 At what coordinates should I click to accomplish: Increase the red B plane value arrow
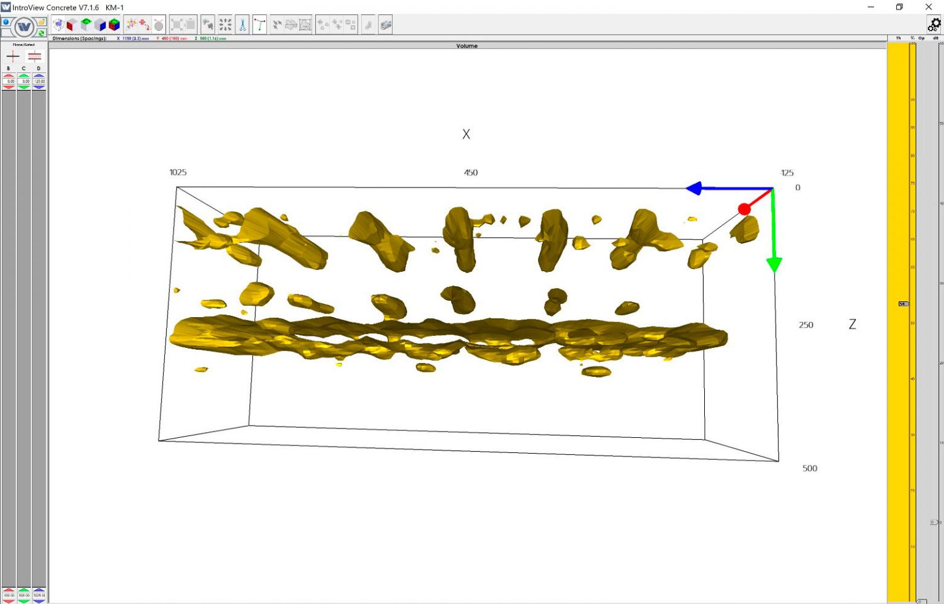(9, 75)
